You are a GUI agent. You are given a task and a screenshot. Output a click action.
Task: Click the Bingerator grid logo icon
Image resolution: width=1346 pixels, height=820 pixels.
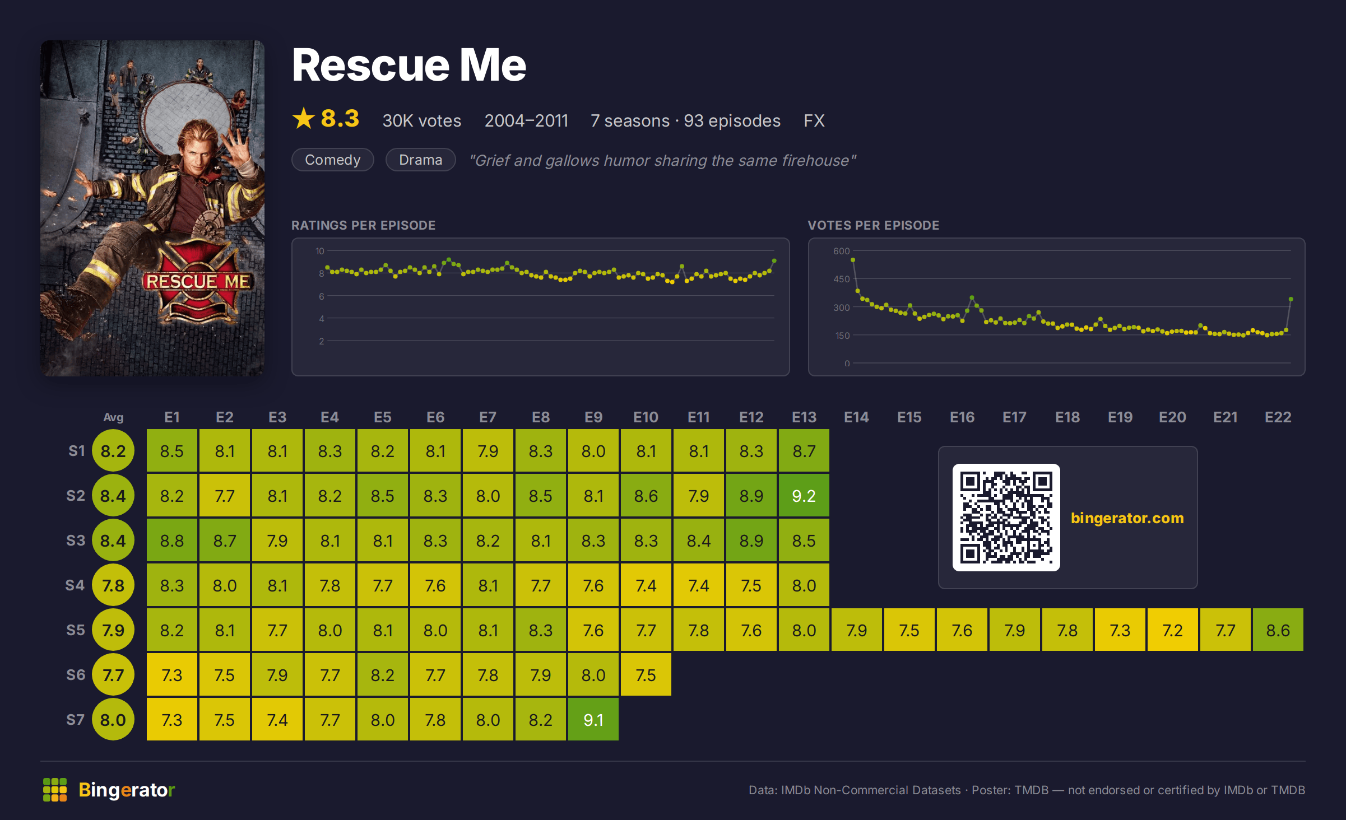pyautogui.click(x=55, y=790)
